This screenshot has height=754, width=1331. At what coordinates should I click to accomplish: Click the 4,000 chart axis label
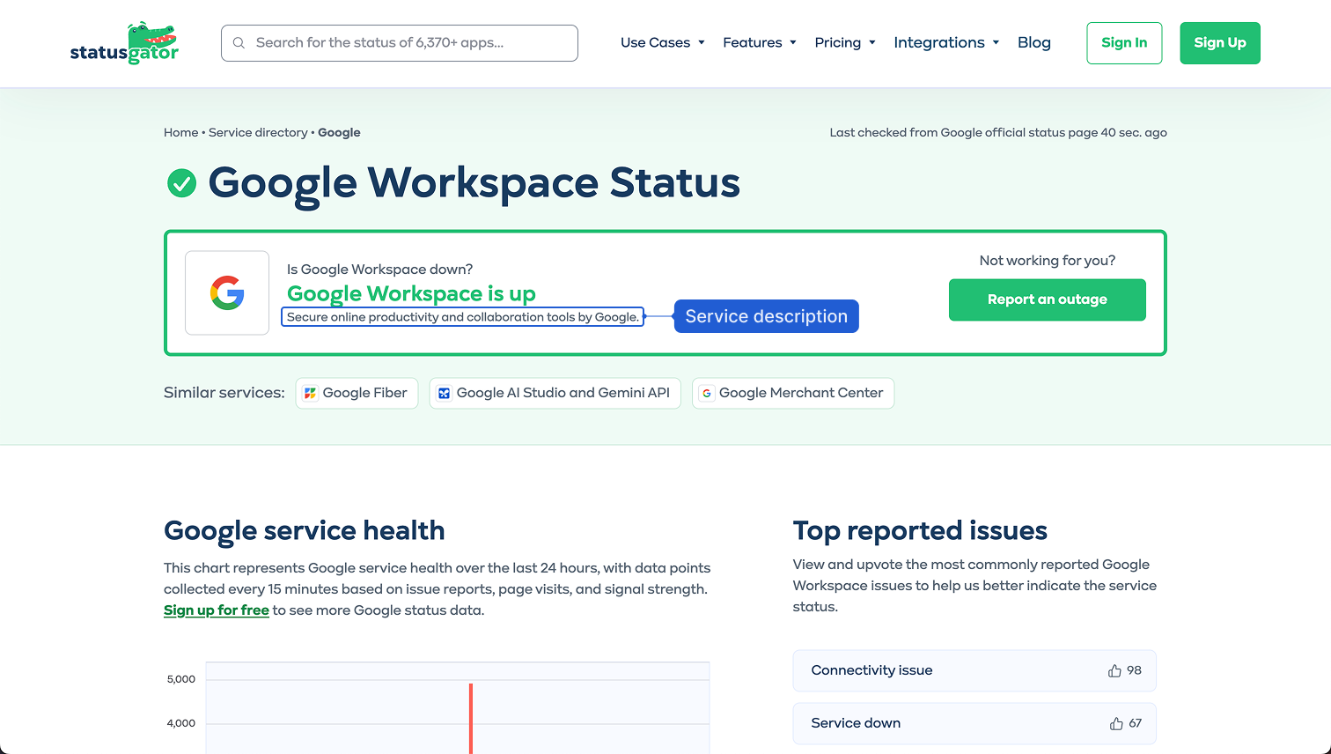[x=181, y=723]
